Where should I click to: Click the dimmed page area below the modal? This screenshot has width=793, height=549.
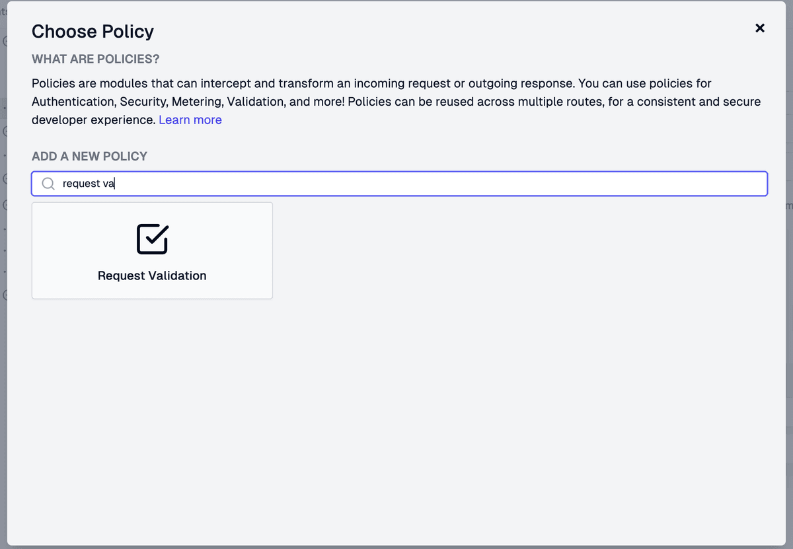(x=397, y=546)
